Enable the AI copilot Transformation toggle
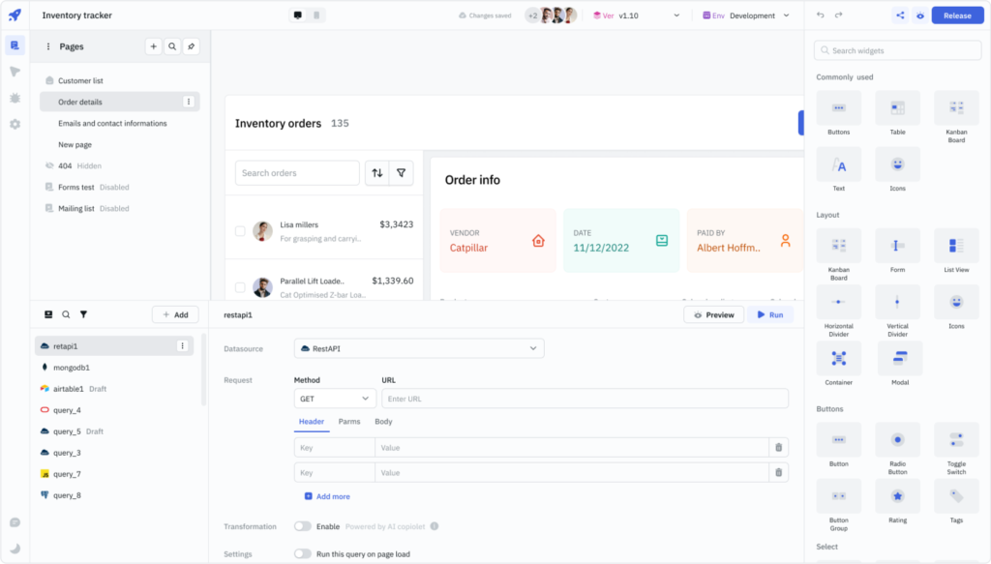Viewport: 991px width, 564px height. (303, 526)
